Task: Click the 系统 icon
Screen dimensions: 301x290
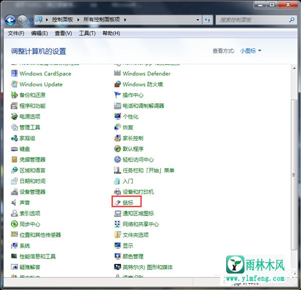Action: click(x=14, y=245)
